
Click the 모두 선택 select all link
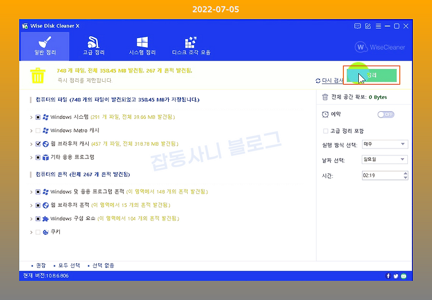[69, 265]
